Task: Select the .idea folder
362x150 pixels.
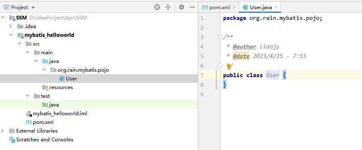Action: pos(30,27)
